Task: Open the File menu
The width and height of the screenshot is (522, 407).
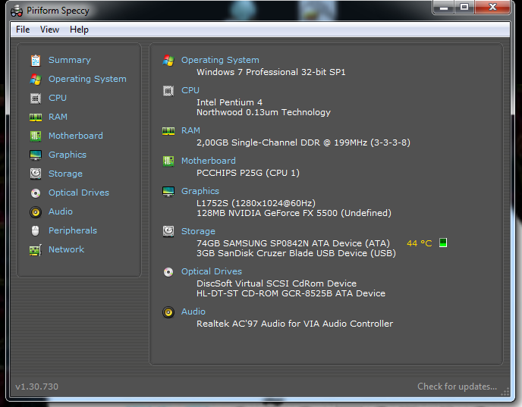Action: click(x=23, y=30)
